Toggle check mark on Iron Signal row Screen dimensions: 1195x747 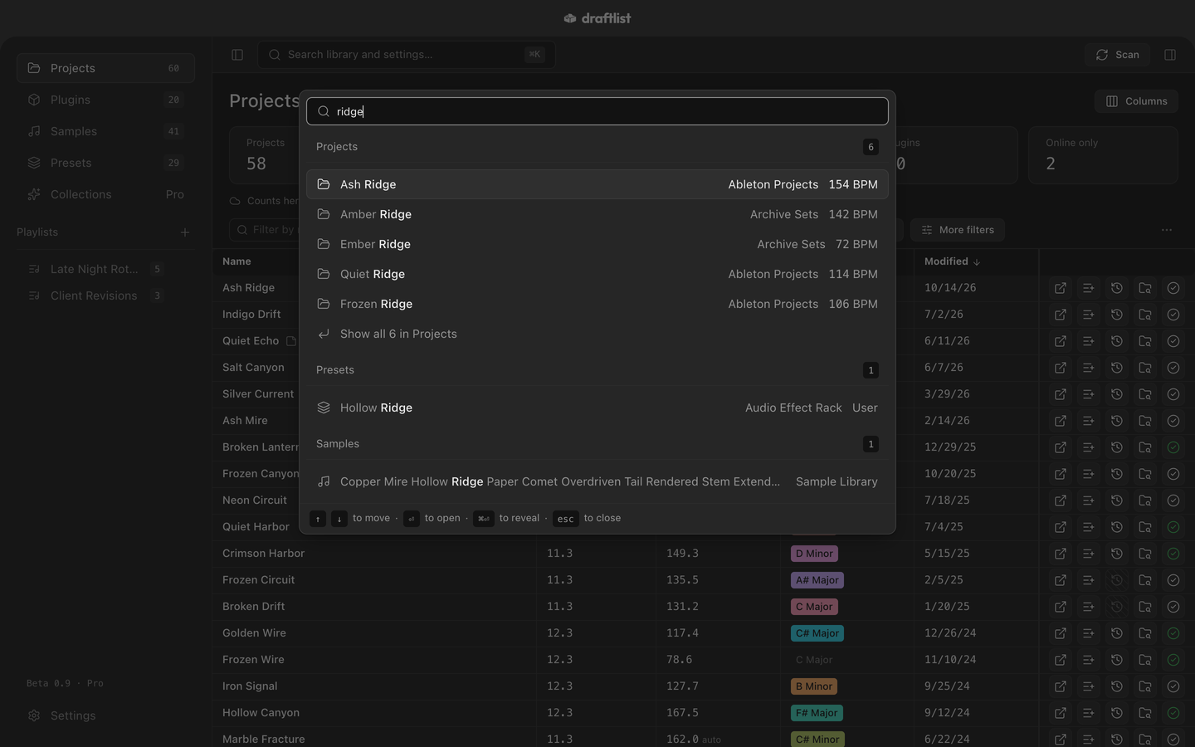coord(1173,686)
